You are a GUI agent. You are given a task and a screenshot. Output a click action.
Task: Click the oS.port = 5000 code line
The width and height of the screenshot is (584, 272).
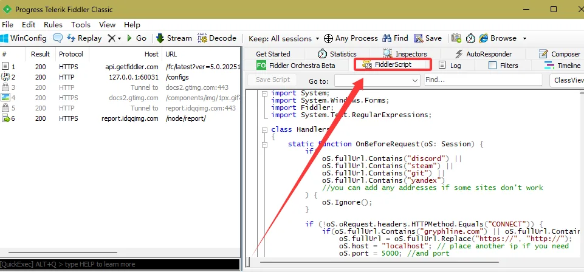pyautogui.click(x=394, y=253)
